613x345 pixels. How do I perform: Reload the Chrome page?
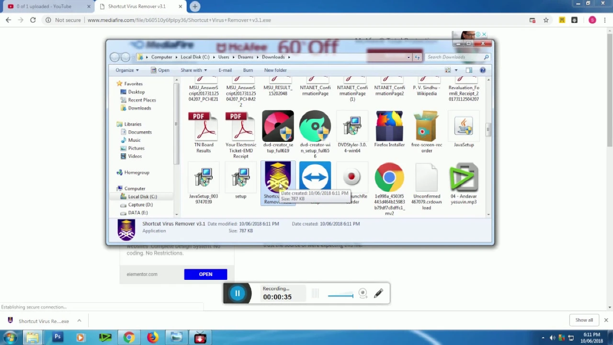coord(33,20)
